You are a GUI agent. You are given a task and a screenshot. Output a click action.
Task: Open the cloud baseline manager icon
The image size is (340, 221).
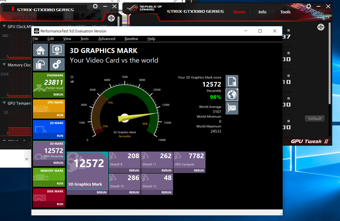click(40, 64)
